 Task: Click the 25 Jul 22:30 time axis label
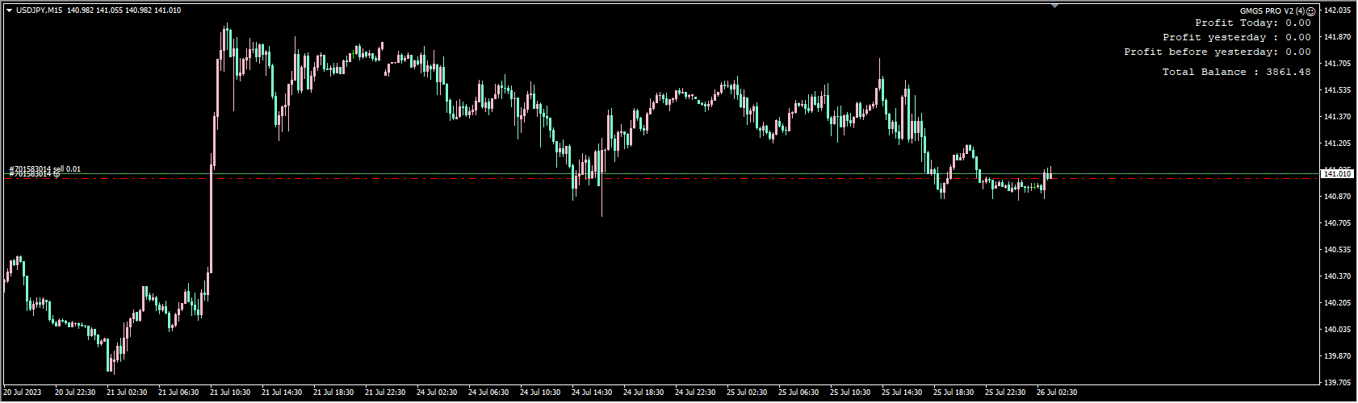coord(1005,393)
